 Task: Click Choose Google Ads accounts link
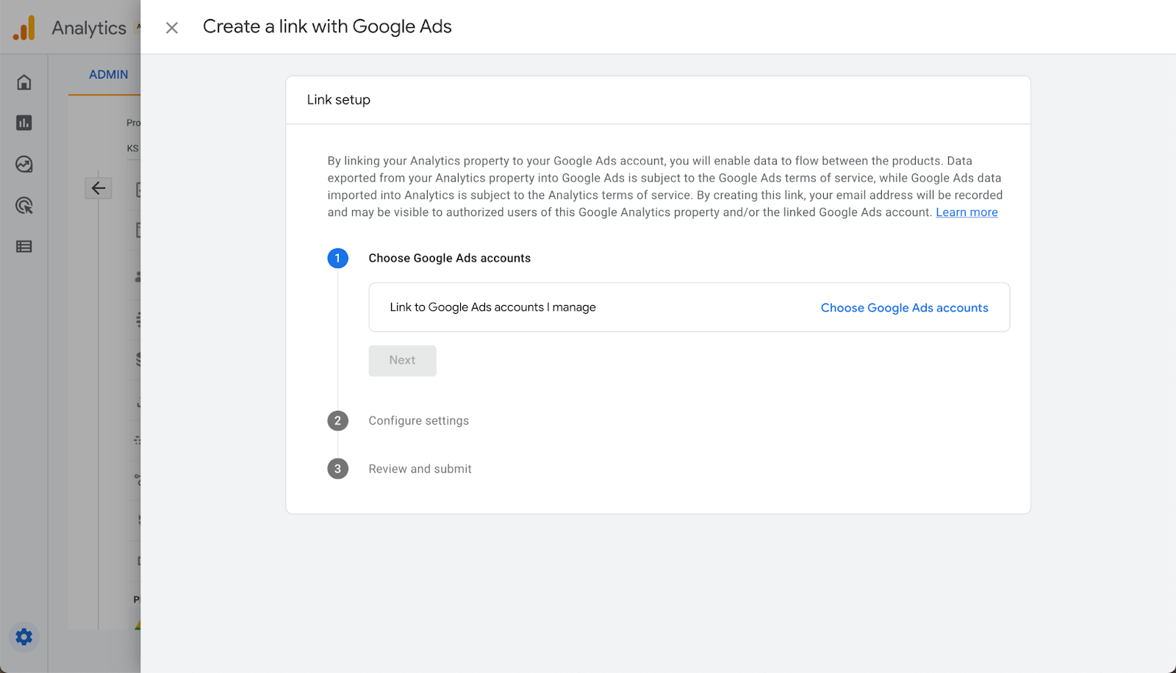(904, 308)
